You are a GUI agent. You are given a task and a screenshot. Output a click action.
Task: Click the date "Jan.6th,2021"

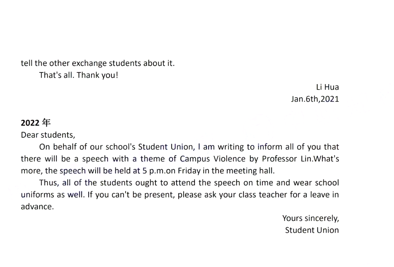coord(315,99)
